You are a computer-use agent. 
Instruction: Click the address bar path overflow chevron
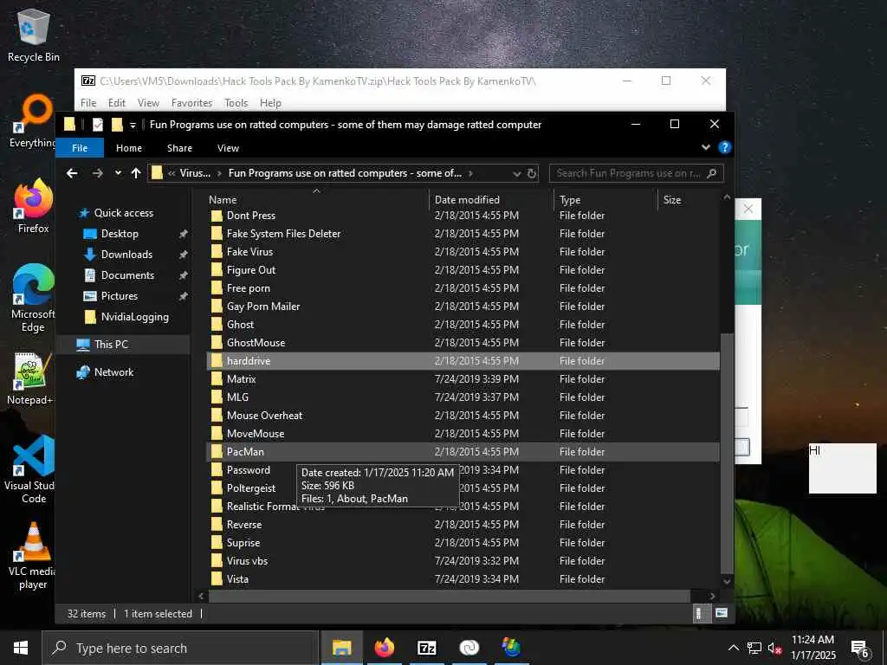point(172,173)
